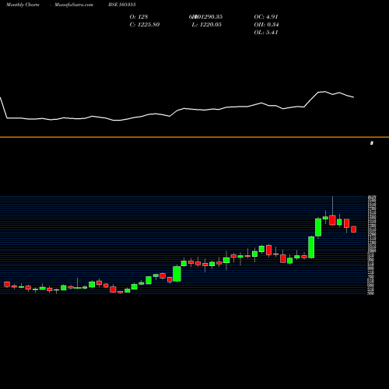
Task: Click the close price 'C: 1225.80'
Action: [145, 25]
